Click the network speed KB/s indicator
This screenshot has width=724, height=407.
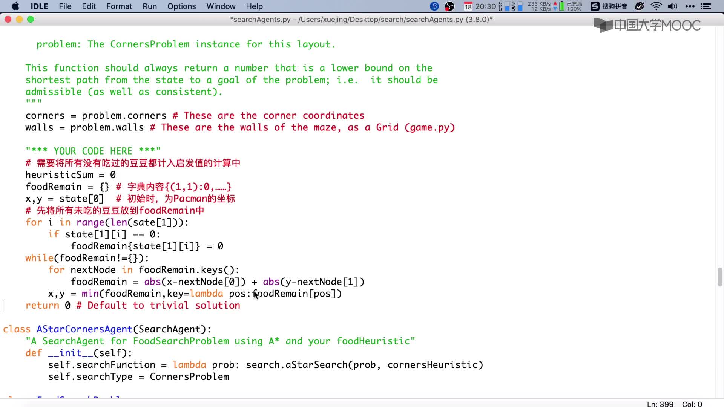[x=542, y=6]
